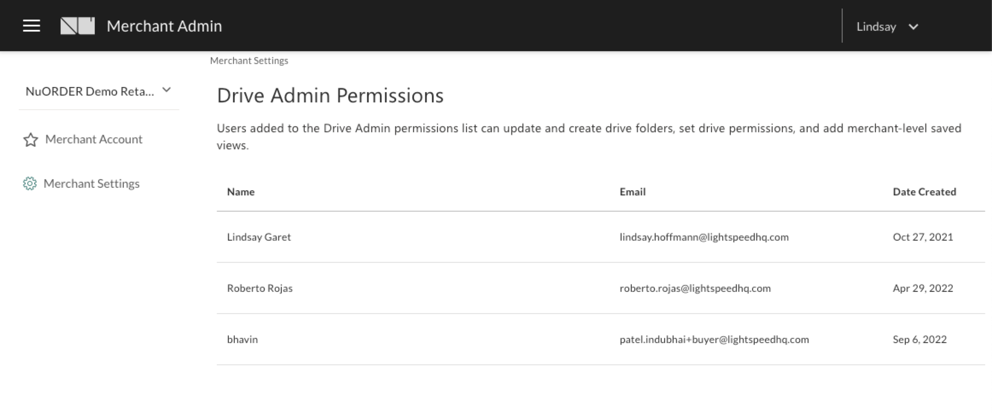Click the Merchant Account star icon
The image size is (992, 413).
coord(31,140)
